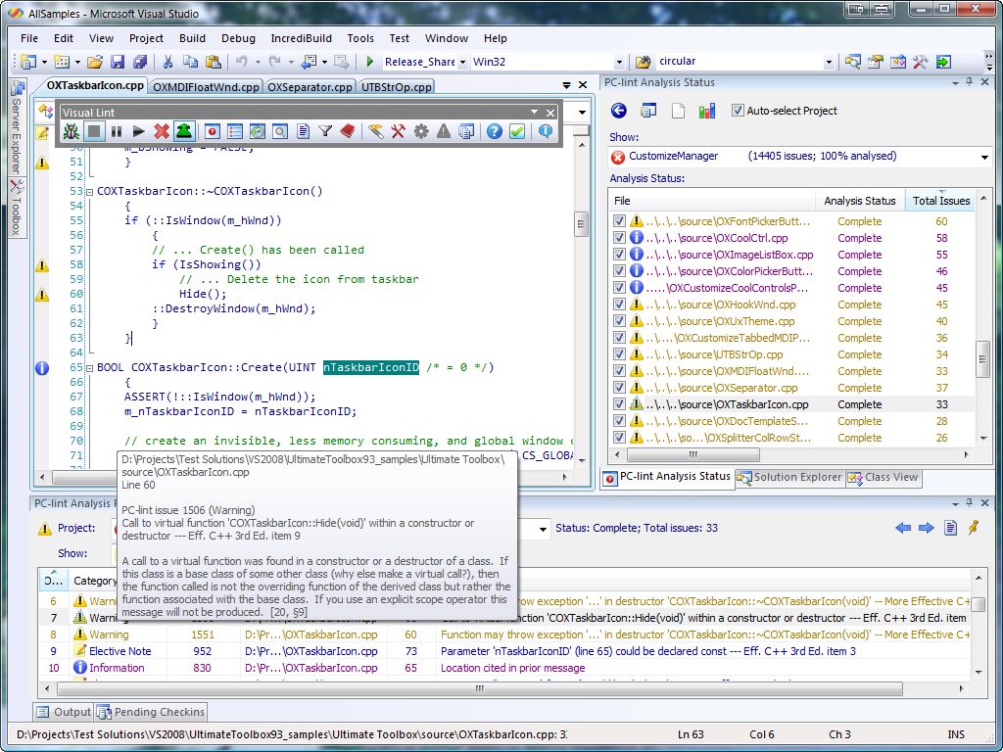Viewport: 1003px width, 752px height.
Task: Click the grey warning triangle icon in Visual Lint
Action: [x=444, y=132]
